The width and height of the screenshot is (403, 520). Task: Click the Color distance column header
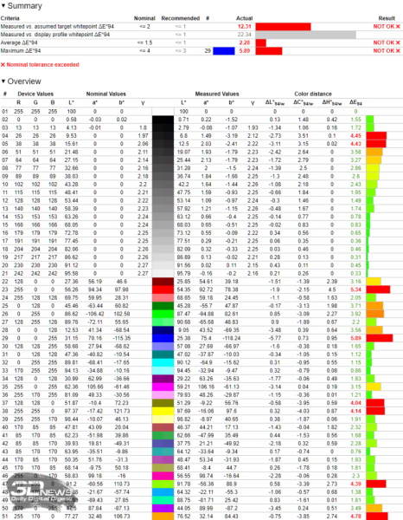pos(313,94)
